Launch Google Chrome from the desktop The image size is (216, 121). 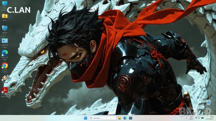(5, 68)
